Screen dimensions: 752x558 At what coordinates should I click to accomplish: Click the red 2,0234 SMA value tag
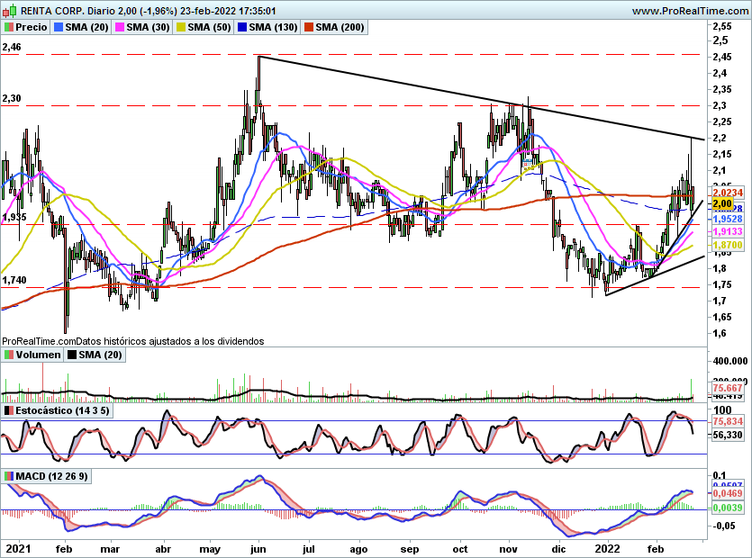pyautogui.click(x=728, y=193)
